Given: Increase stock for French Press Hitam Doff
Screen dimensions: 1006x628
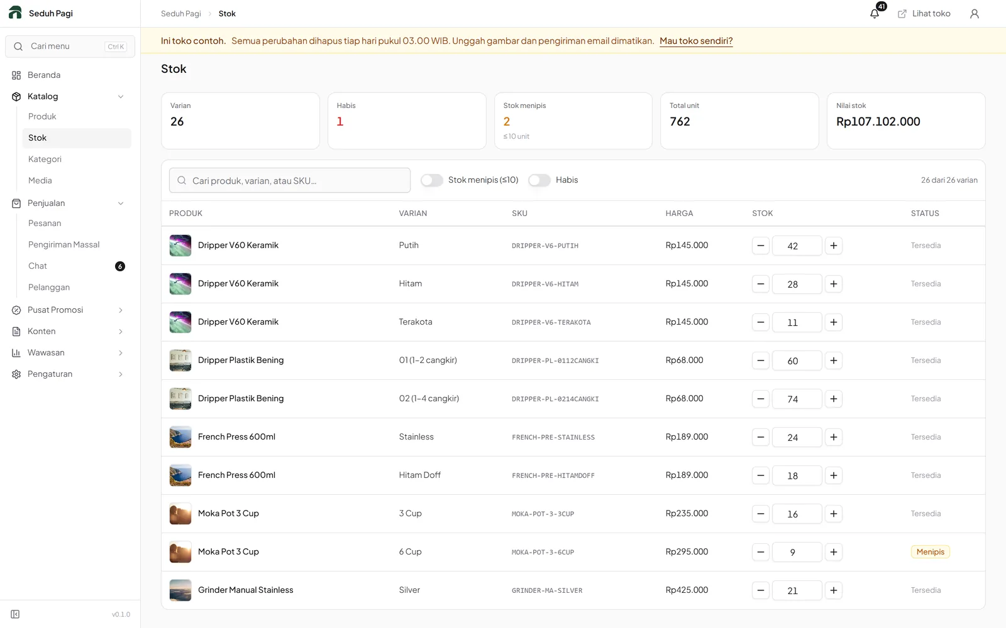Looking at the screenshot, I should (x=834, y=475).
